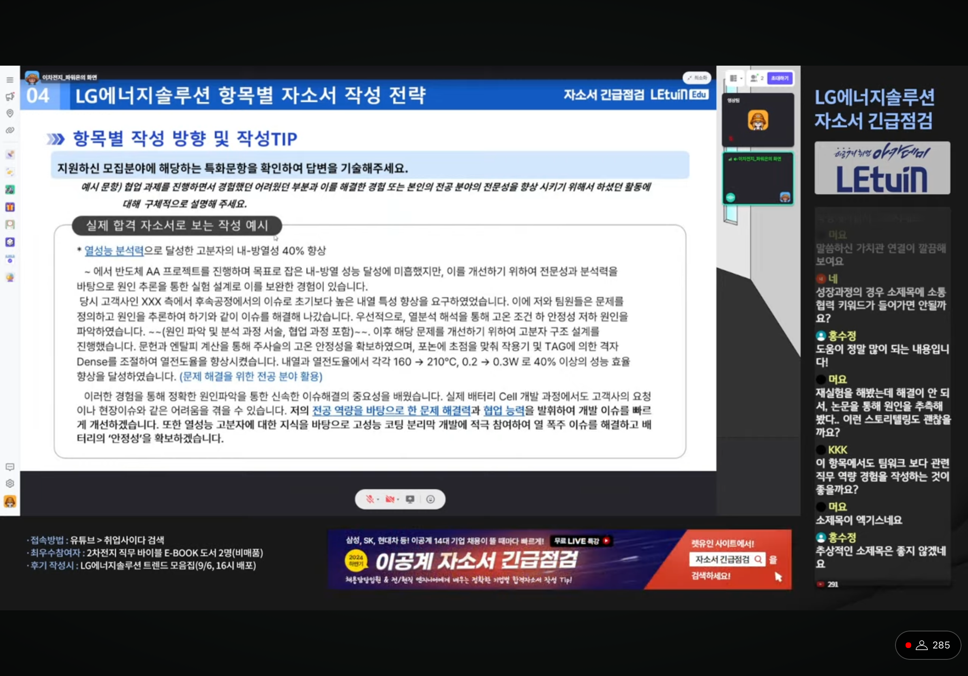The image size is (968, 676).
Task: Select the 영상팀 participant video tile
Action: click(x=758, y=120)
